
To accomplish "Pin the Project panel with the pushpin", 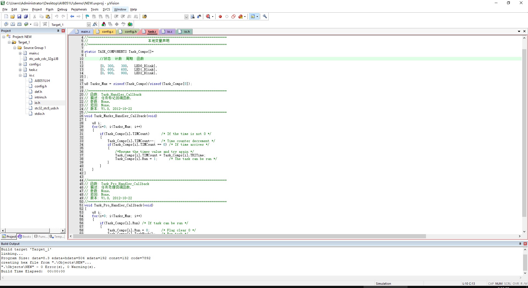I will coord(58,31).
